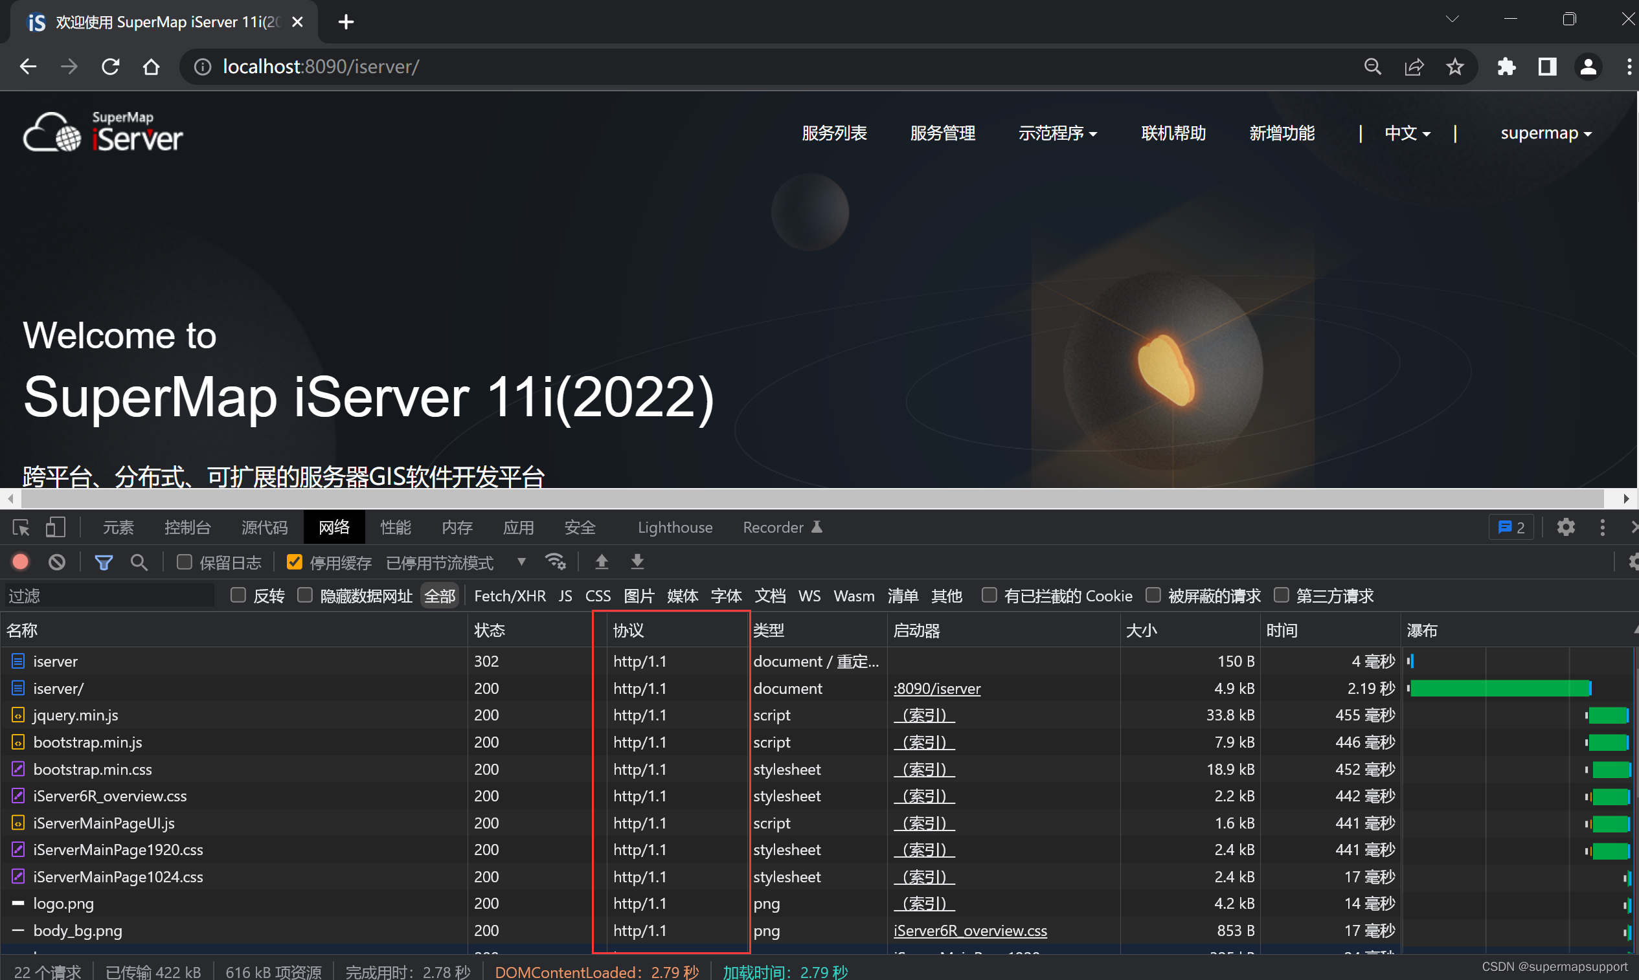Filter requests by Fetch/XHR

point(510,596)
